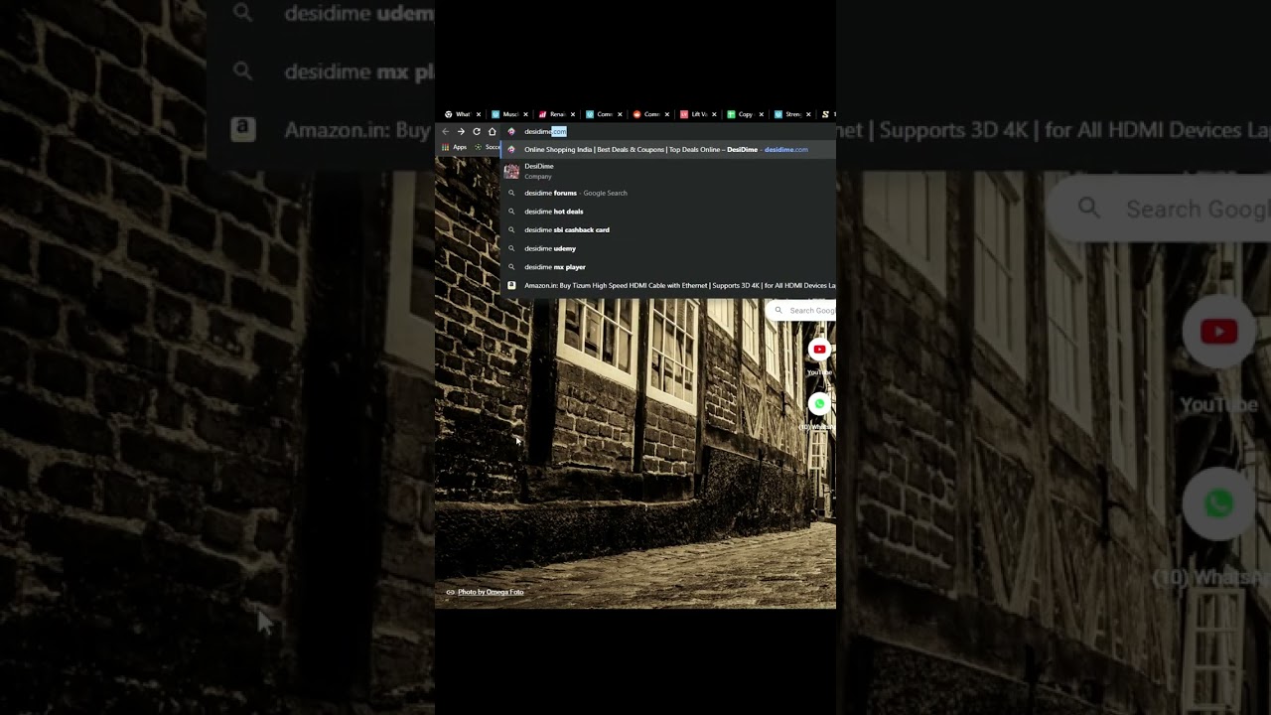Choose the 'desidime hot deals' suggestion
This screenshot has height=715, width=1271.
[668, 212]
